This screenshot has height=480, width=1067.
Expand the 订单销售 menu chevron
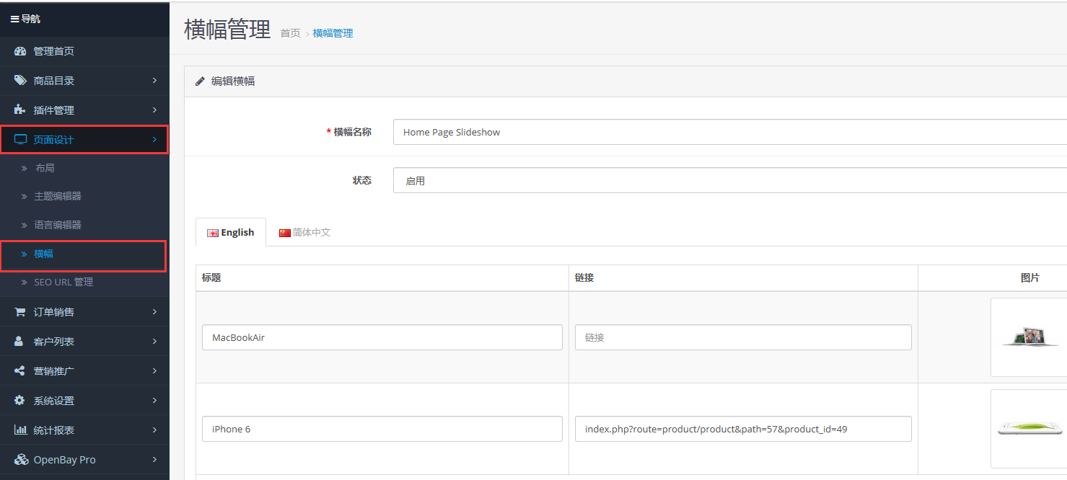pyautogui.click(x=154, y=312)
